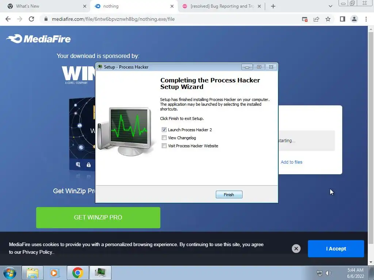Open Windows Media Player from taskbar

(x=55, y=273)
